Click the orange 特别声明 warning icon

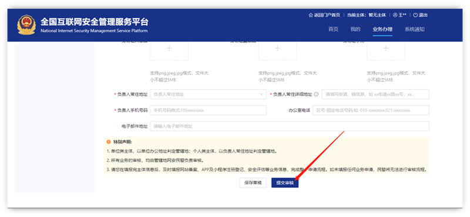tap(109, 142)
